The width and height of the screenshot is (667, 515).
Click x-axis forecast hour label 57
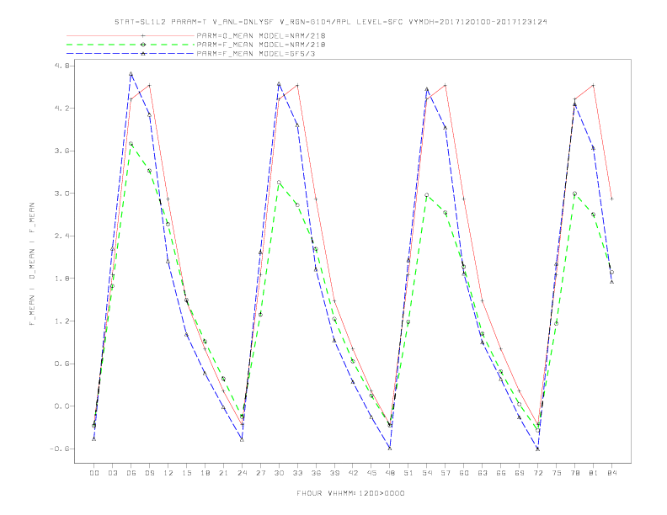[446, 473]
